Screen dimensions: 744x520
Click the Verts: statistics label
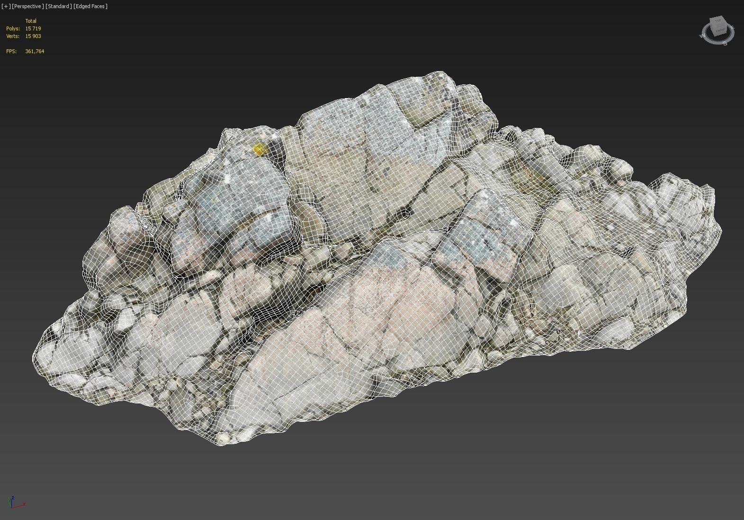(13, 36)
